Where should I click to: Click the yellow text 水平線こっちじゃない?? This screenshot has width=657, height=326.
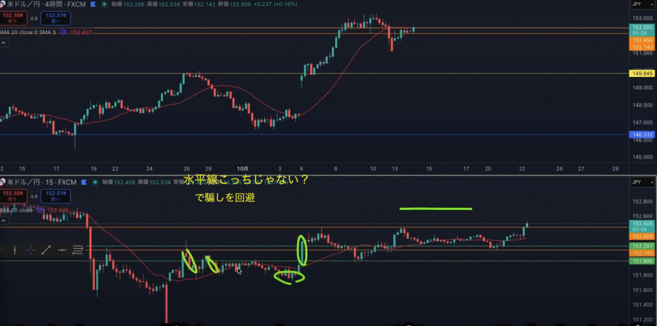click(x=246, y=181)
